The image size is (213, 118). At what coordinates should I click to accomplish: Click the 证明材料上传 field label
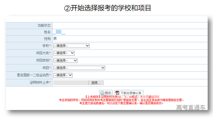click(x=40, y=83)
